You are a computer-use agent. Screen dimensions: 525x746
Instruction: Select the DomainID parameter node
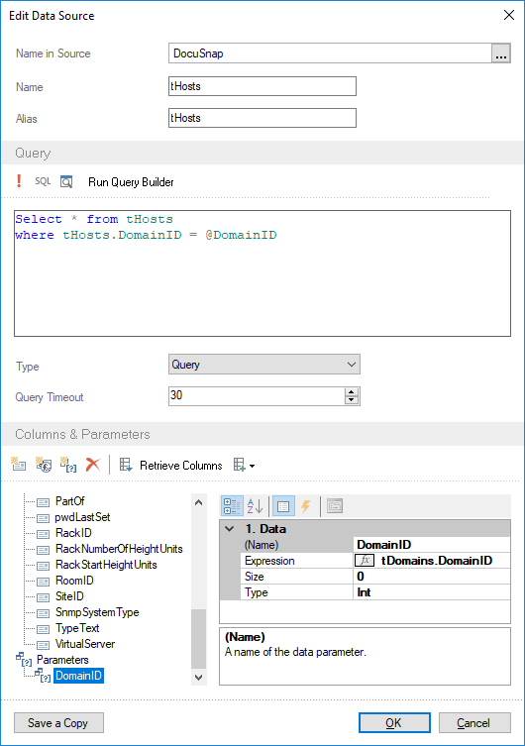point(78,676)
